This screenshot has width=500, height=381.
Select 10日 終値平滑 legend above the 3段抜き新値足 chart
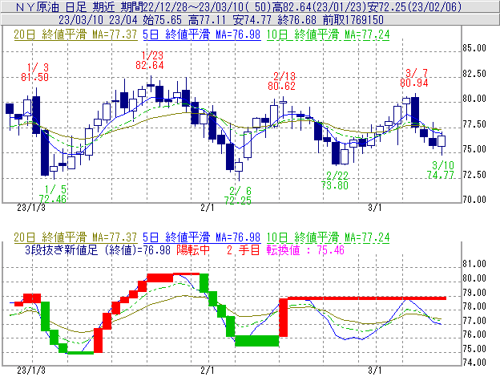[329, 237]
